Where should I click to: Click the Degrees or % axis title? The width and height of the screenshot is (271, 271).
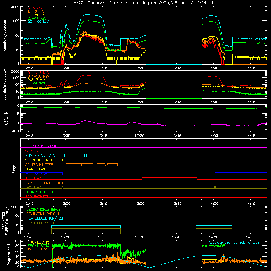click(x=9, y=254)
